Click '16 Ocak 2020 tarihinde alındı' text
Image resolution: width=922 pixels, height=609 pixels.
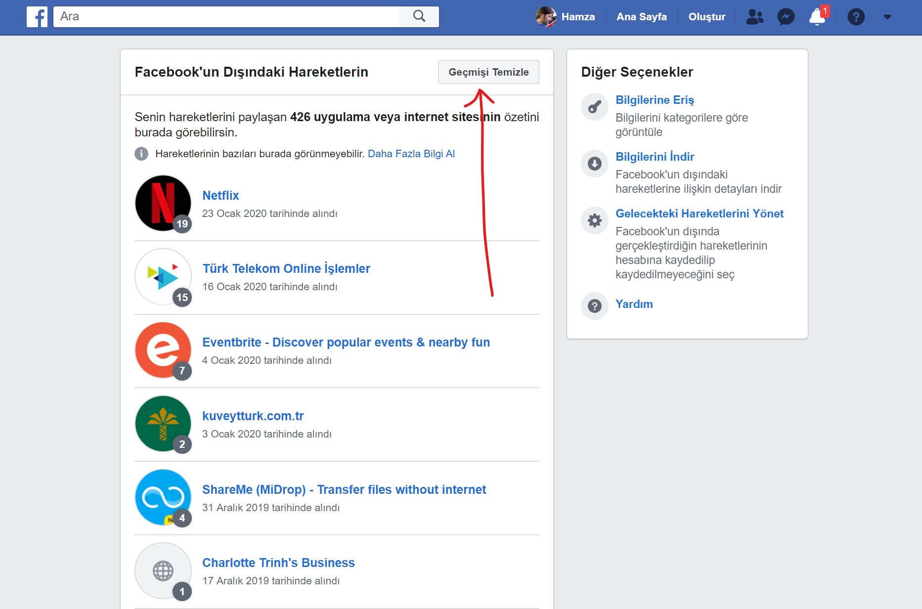pyautogui.click(x=269, y=287)
